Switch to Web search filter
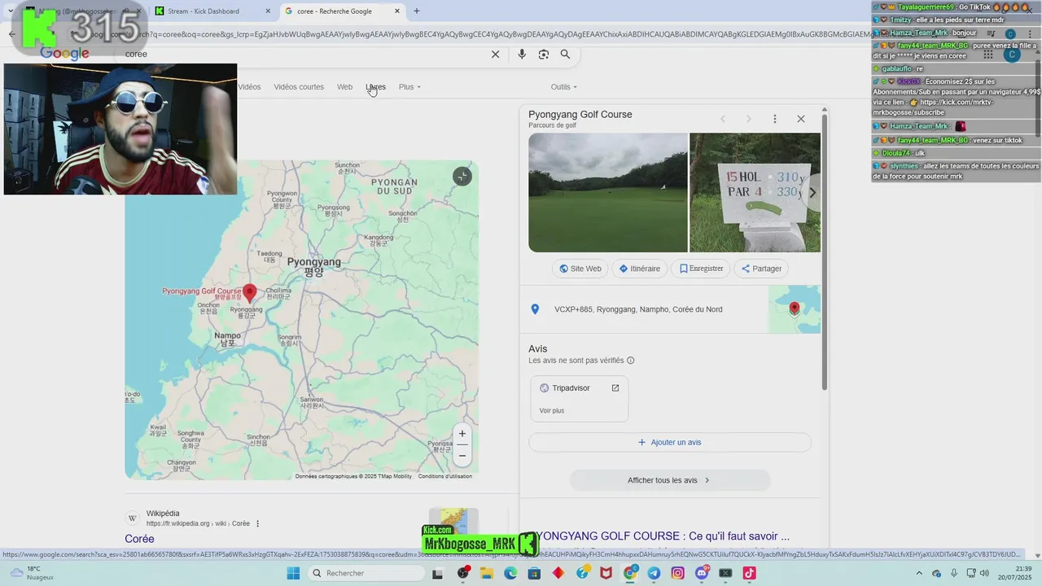 (x=345, y=87)
